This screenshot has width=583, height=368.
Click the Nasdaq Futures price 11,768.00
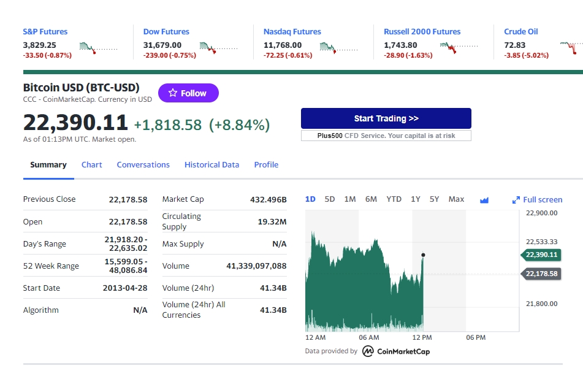pyautogui.click(x=283, y=45)
